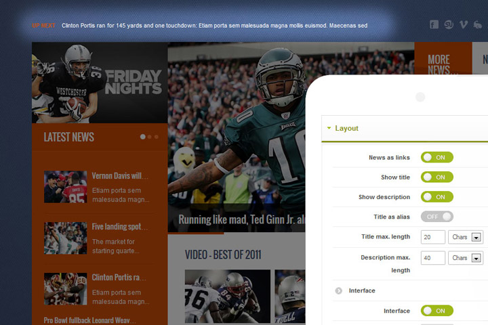Viewport: 488px width, 325px height.
Task: Click the Interface section header text
Action: (x=362, y=290)
